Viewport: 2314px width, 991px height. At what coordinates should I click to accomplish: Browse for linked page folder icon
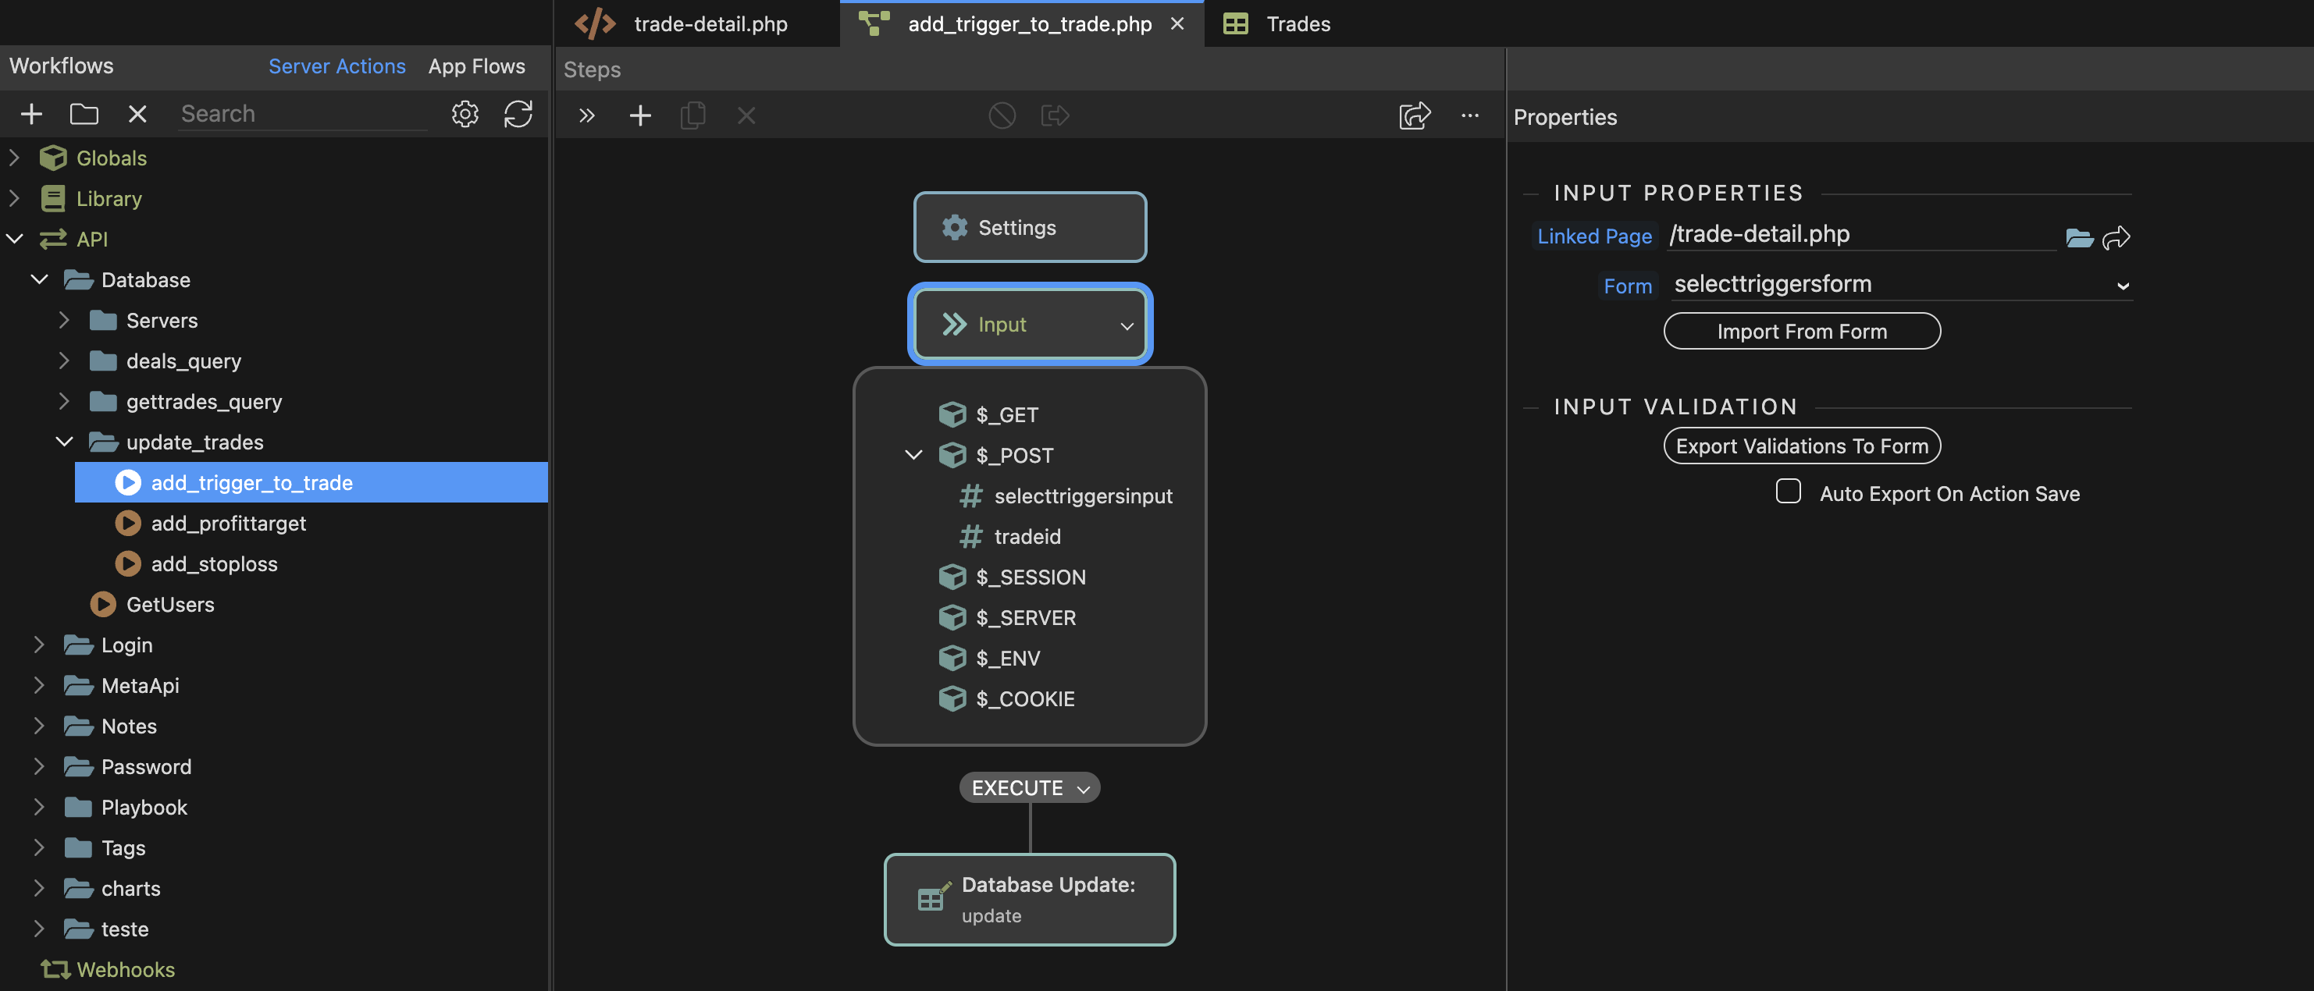click(2079, 237)
